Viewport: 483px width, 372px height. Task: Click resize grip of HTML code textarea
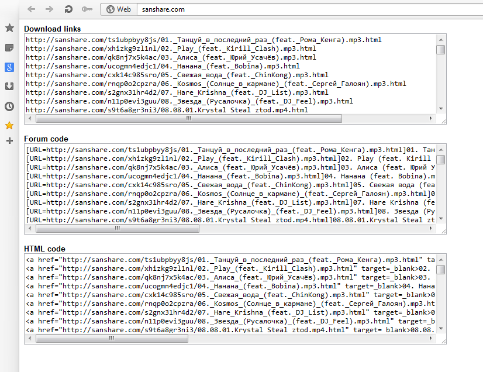(443, 342)
